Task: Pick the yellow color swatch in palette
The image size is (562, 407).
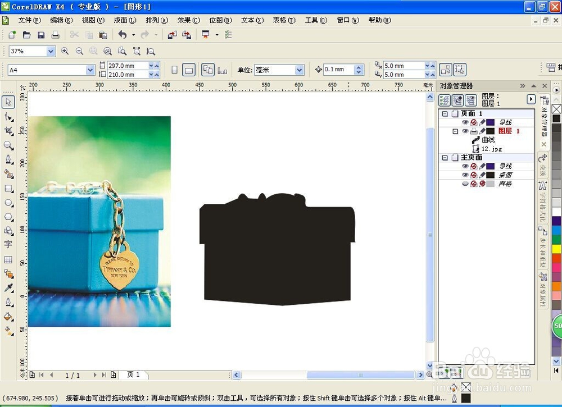Action: coord(556,249)
